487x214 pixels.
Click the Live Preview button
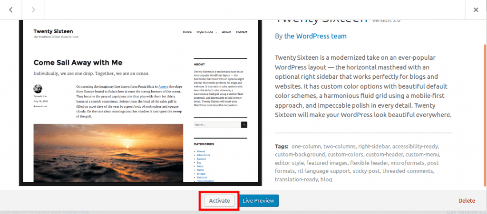[258, 201]
